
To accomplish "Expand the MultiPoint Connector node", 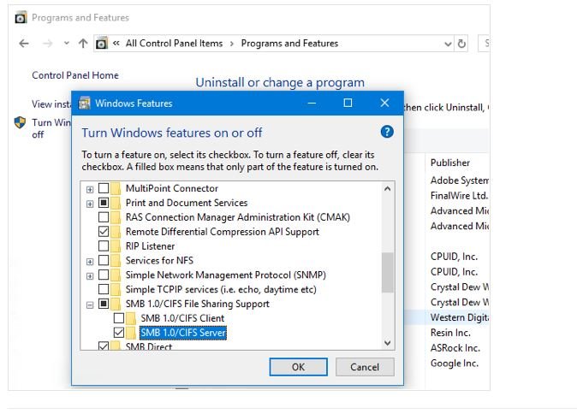I will pyautogui.click(x=90, y=189).
